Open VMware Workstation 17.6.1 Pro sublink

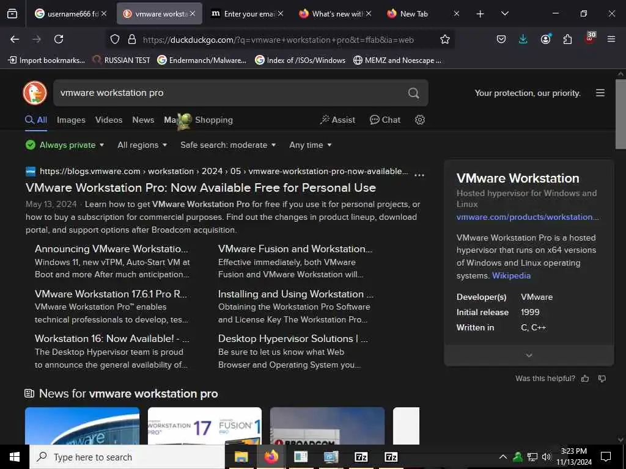point(111,294)
